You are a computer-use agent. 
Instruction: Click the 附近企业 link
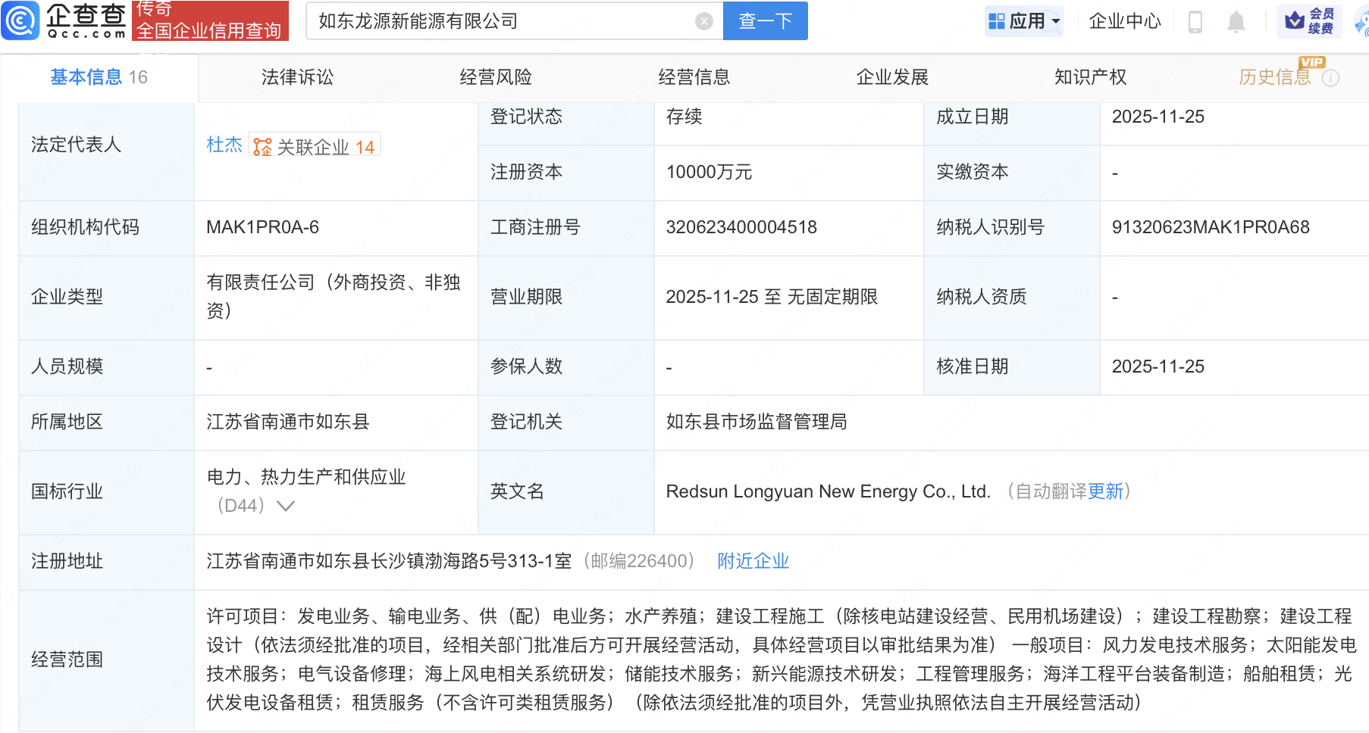[x=753, y=561]
